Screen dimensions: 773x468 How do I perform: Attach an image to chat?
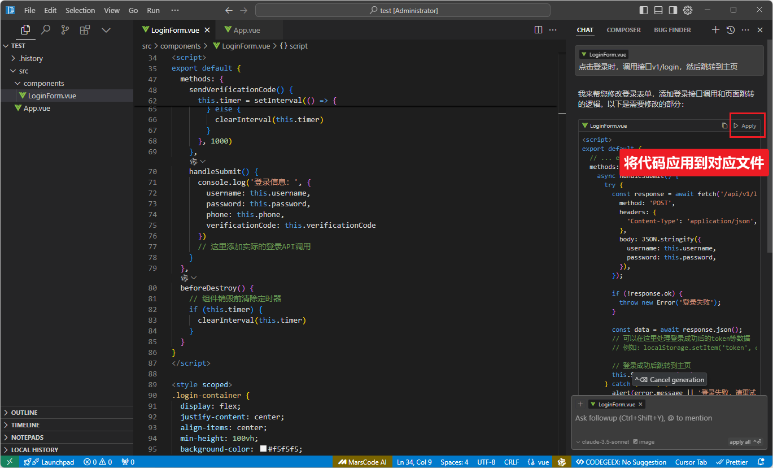pos(644,442)
